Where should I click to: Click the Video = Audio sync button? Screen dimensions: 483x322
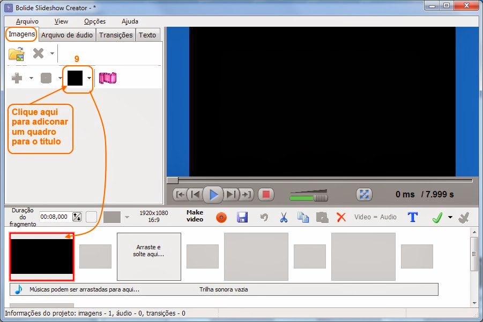point(375,217)
